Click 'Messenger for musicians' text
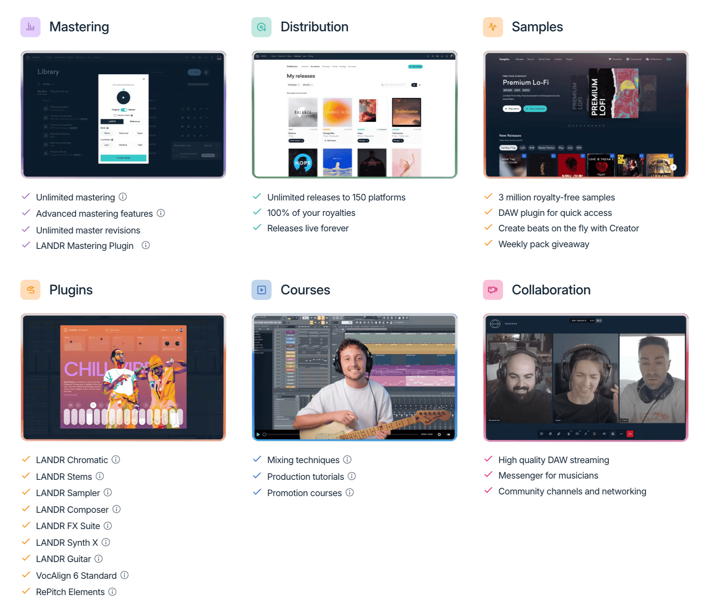Image resolution: width=707 pixels, height=608 pixels. [x=548, y=476]
